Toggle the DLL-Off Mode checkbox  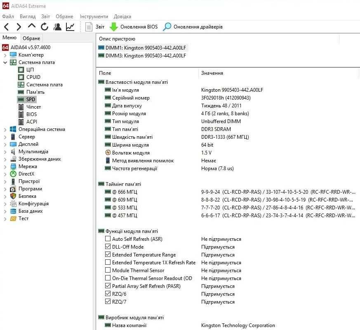pyautogui.click(x=108, y=247)
